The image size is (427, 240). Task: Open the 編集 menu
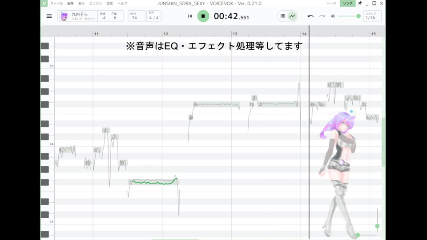point(70,3)
